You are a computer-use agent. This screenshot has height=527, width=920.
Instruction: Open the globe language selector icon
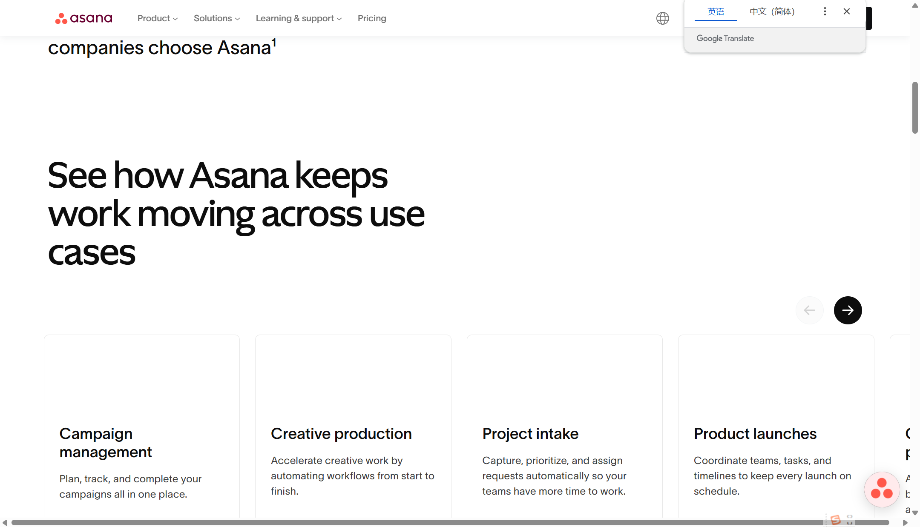pyautogui.click(x=662, y=18)
